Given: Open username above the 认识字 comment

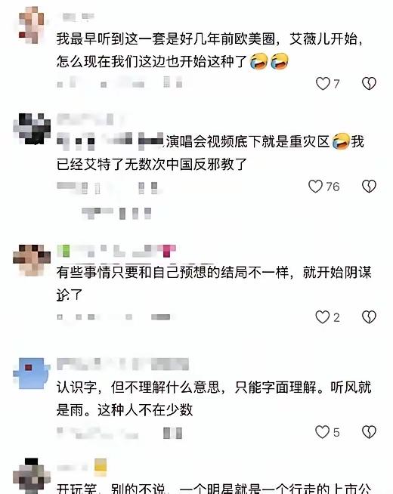Looking at the screenshot, I should [123, 364].
